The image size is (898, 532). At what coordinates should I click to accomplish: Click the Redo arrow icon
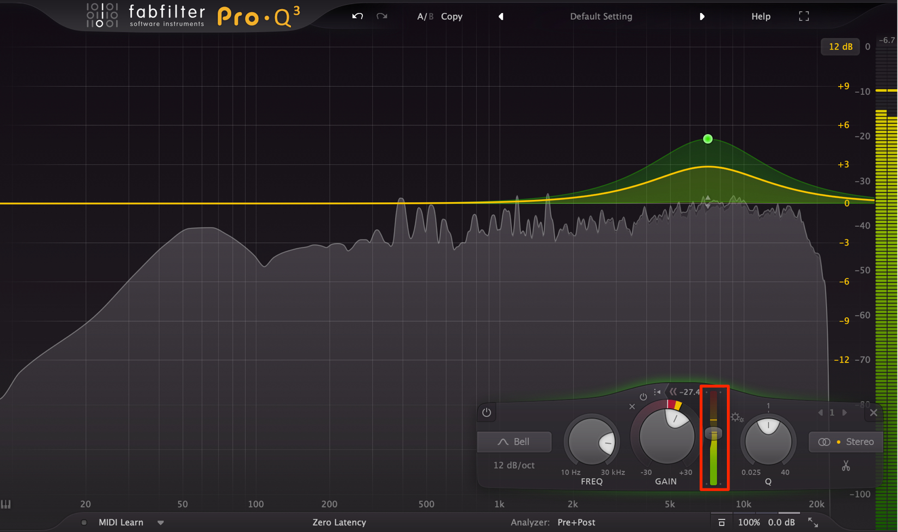(x=382, y=16)
